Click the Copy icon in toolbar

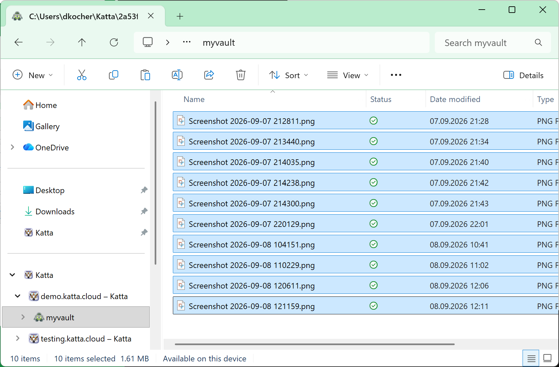pyautogui.click(x=113, y=75)
